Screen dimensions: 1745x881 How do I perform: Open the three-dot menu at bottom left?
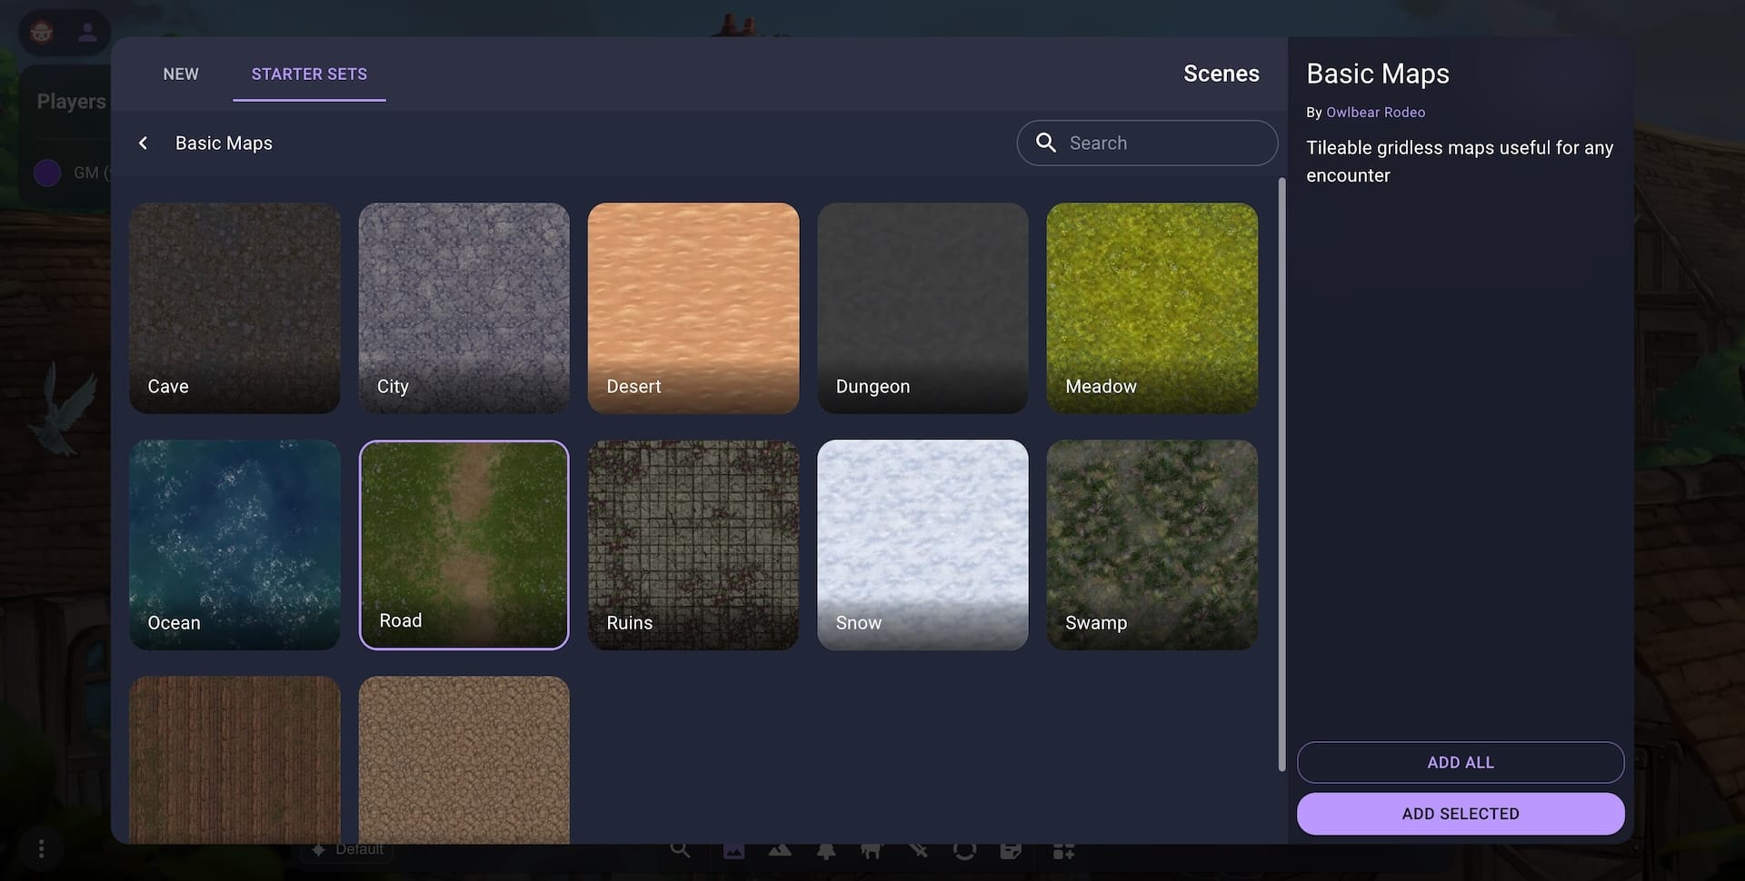coord(41,848)
